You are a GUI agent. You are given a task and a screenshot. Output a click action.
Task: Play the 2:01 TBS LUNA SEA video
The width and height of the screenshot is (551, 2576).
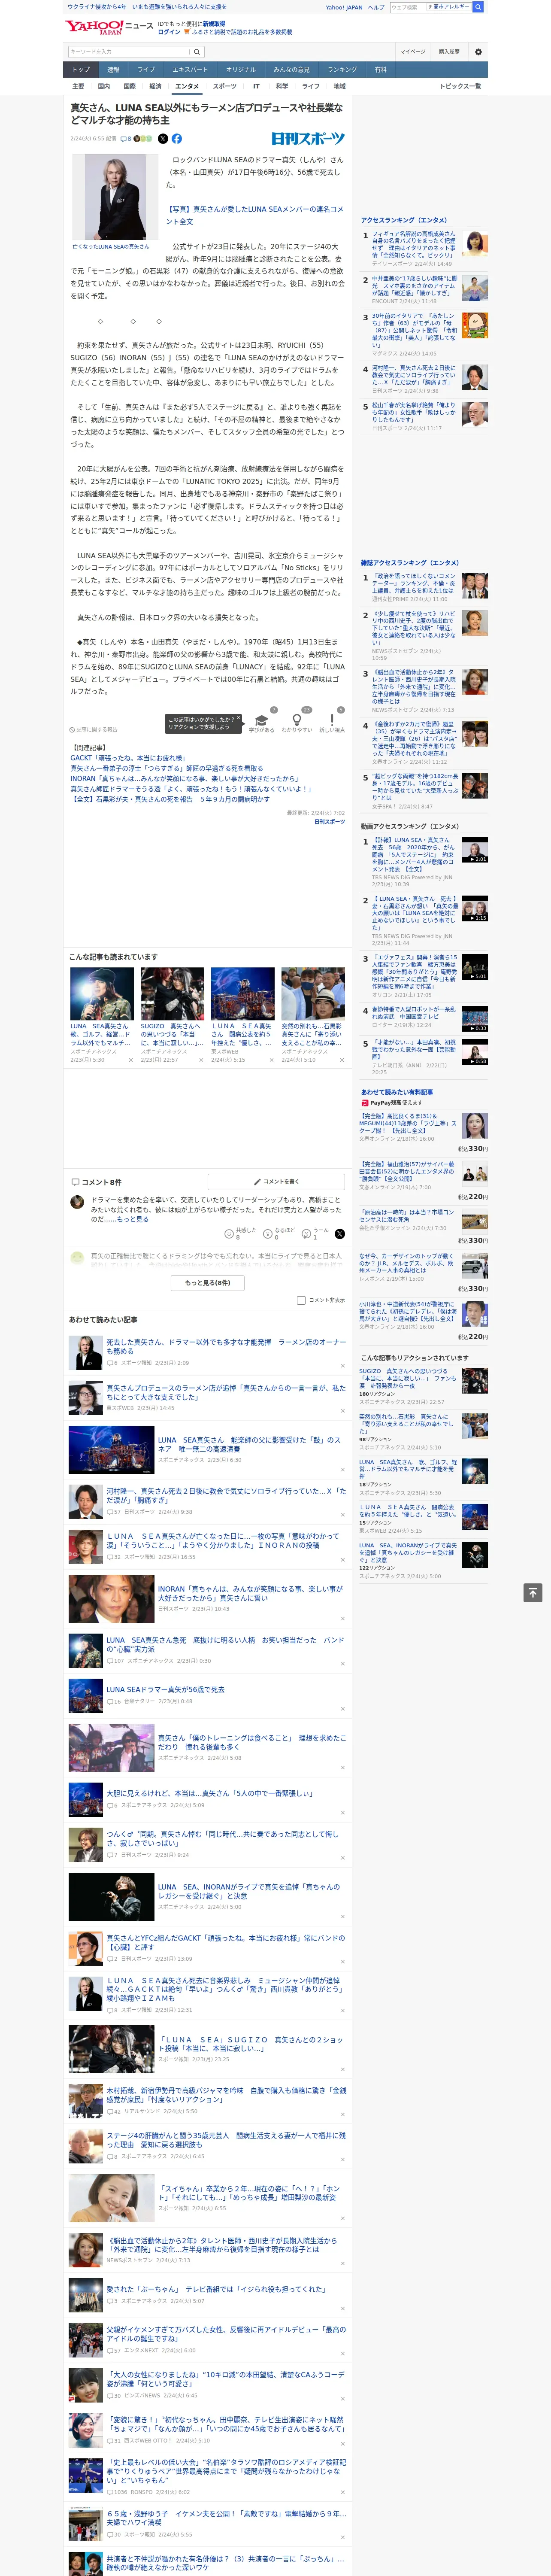click(475, 851)
